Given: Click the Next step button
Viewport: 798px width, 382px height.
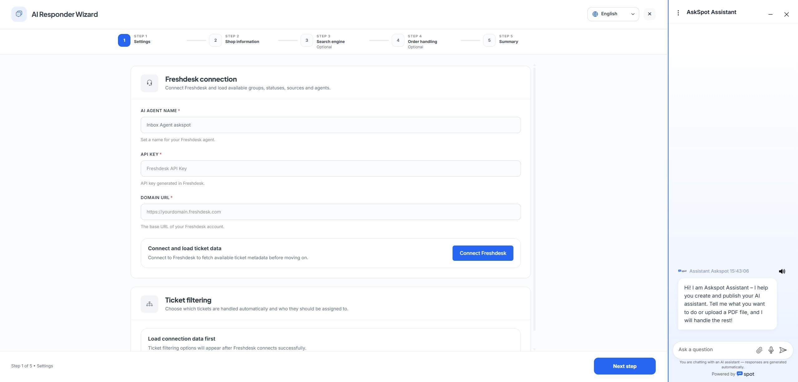Looking at the screenshot, I should 624,366.
